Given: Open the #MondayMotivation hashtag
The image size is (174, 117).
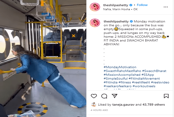Looking at the screenshot, I should tap(120, 67).
